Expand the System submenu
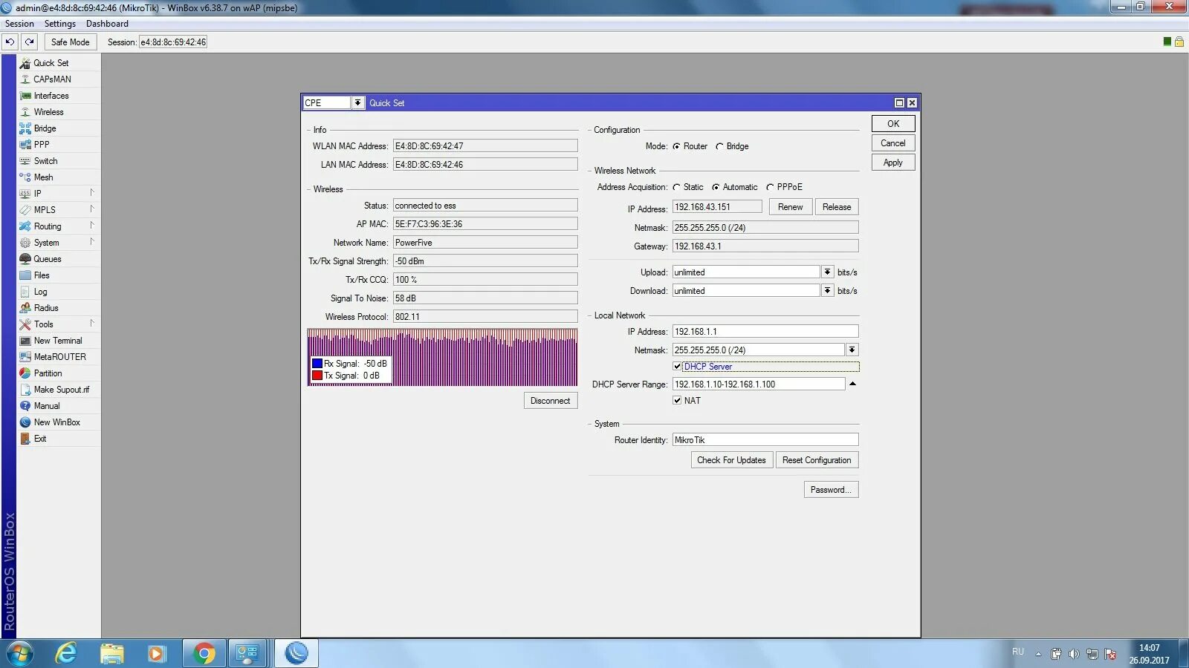This screenshot has height=668, width=1189. (92, 242)
